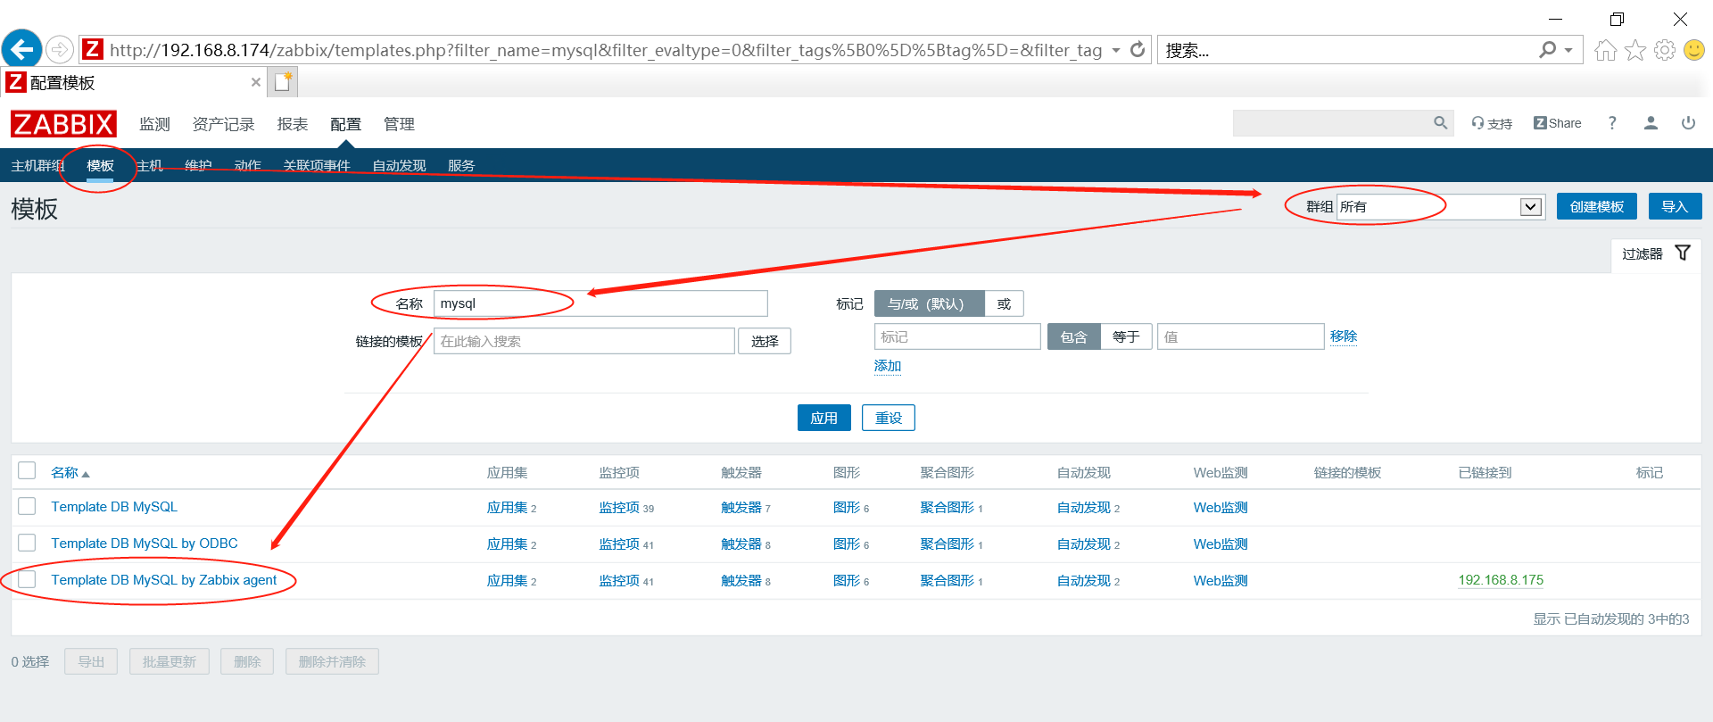Open the browser search provider dropdown
1713x722 pixels.
click(x=1568, y=50)
